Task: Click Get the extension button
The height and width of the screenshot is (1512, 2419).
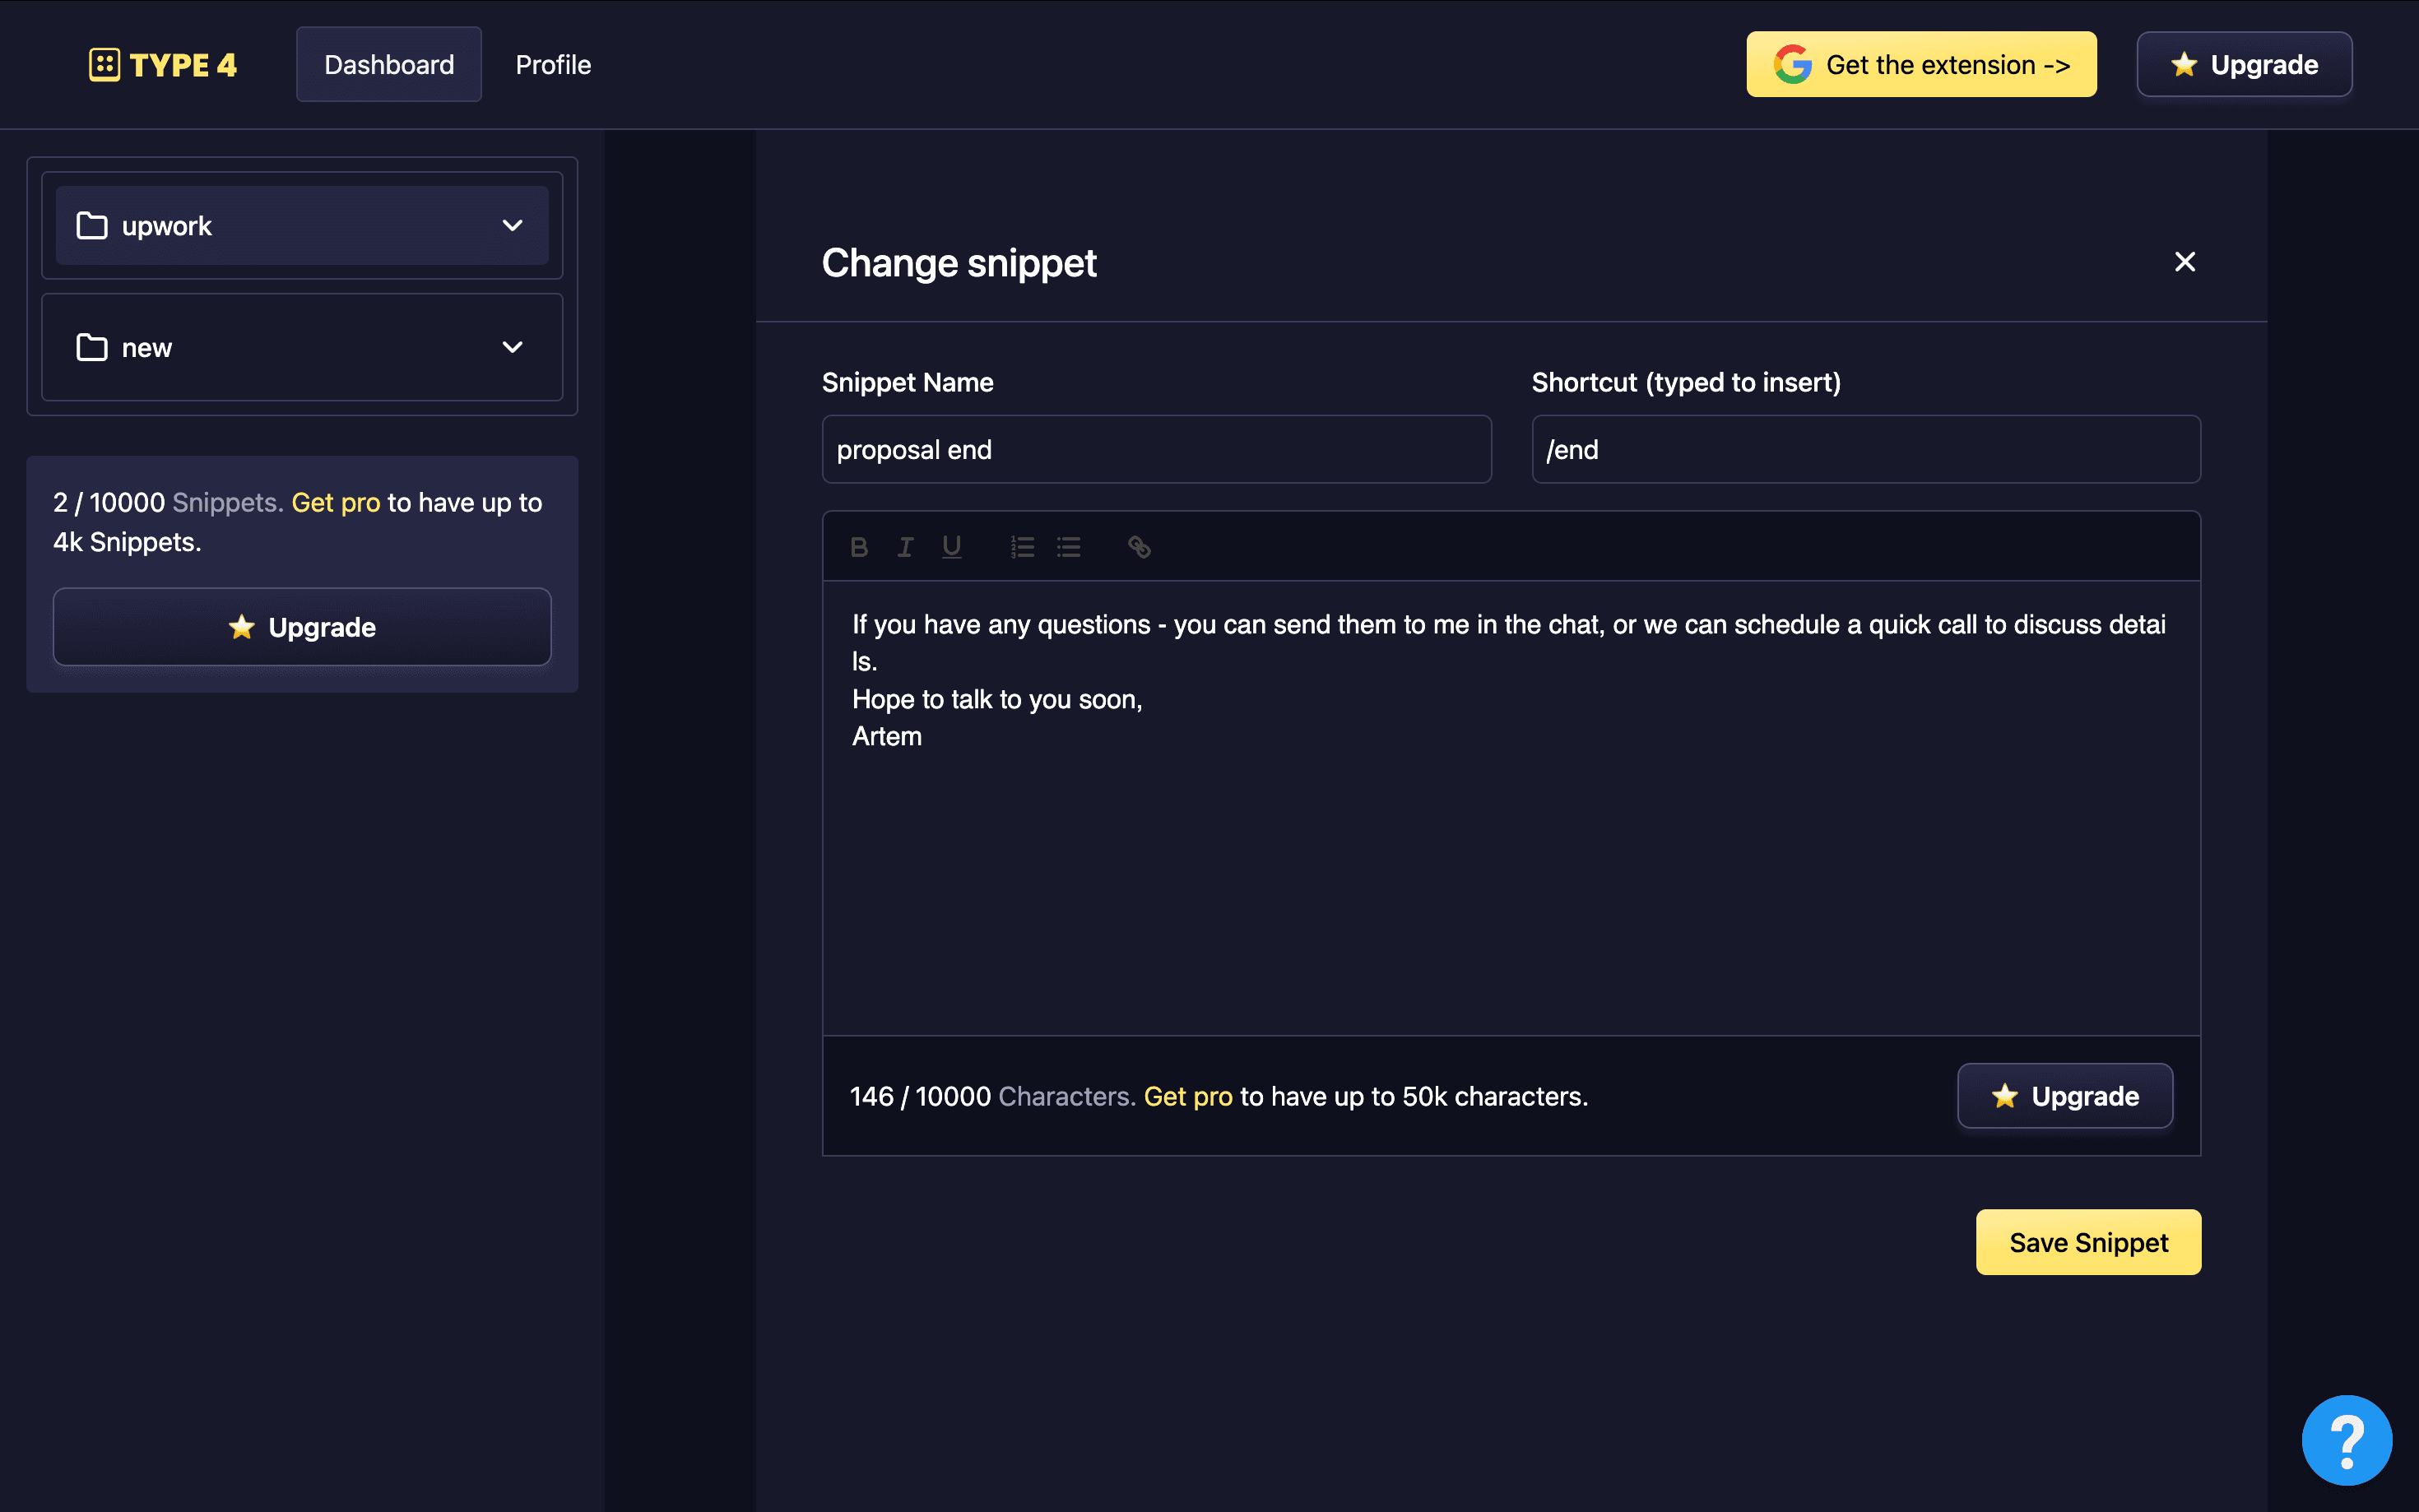Action: tap(1920, 64)
